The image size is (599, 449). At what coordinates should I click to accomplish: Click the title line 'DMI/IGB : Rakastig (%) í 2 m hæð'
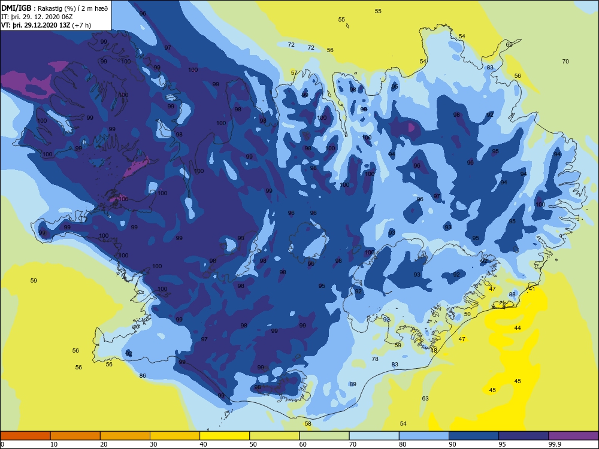click(x=55, y=8)
